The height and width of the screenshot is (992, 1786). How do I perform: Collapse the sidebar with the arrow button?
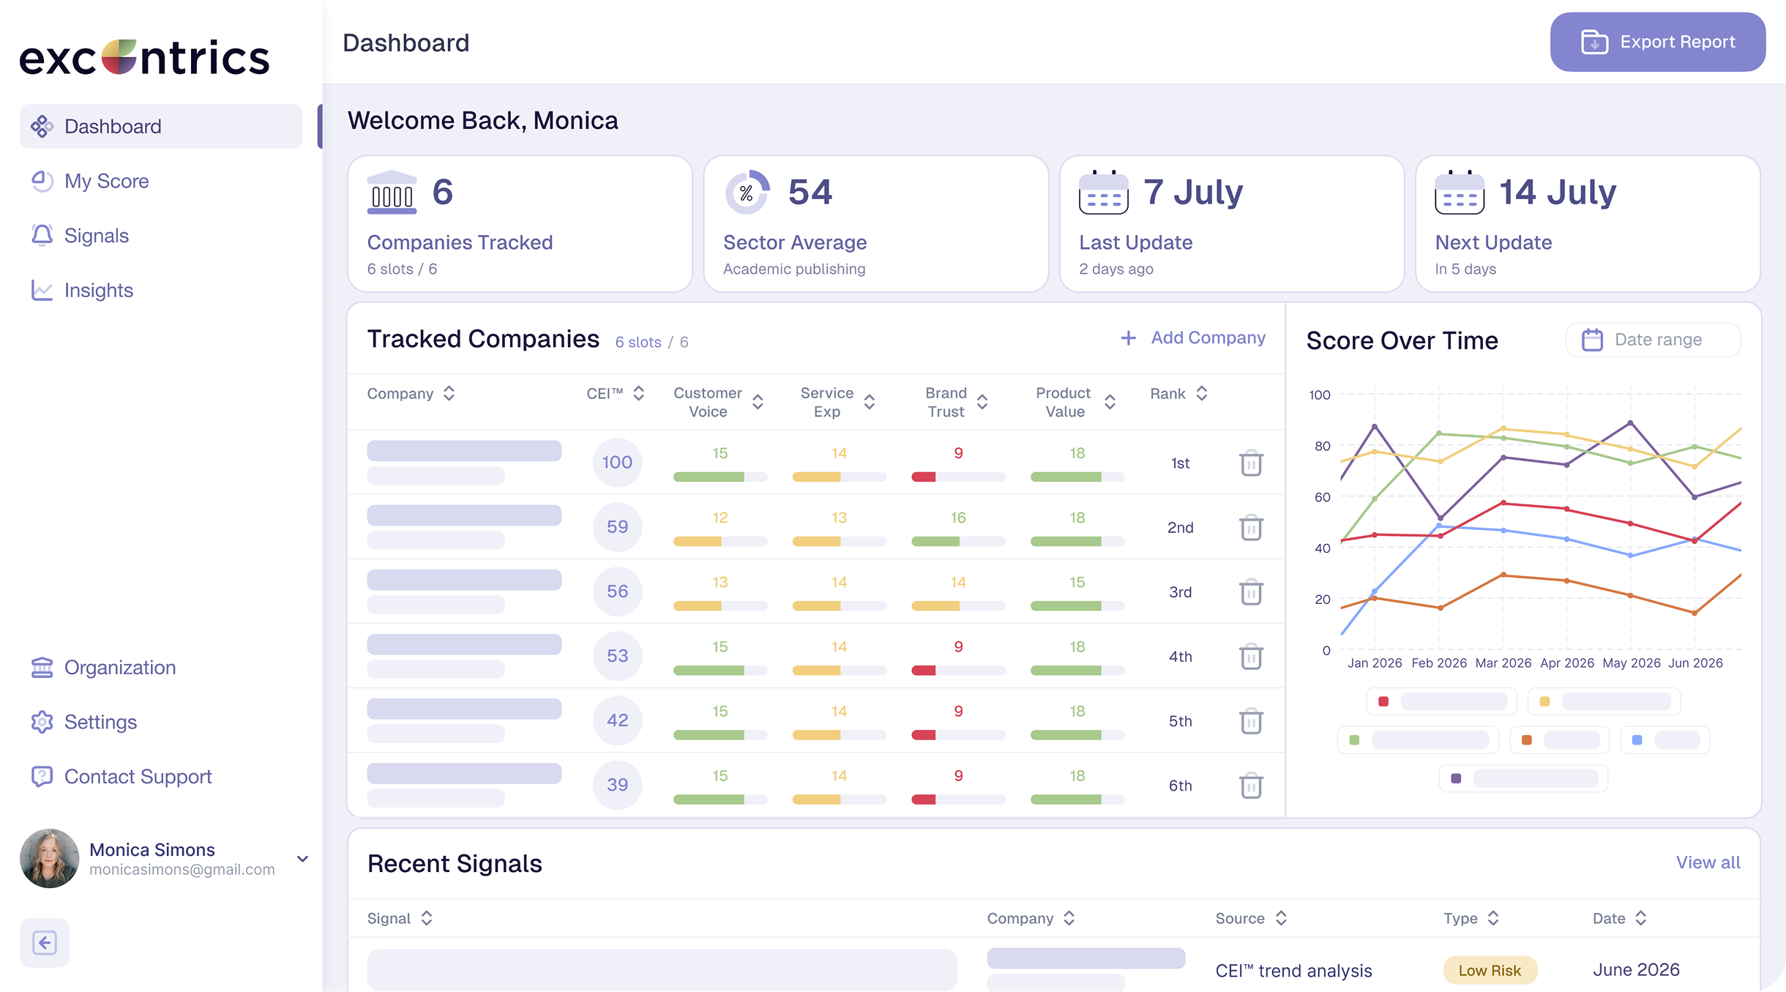pyautogui.click(x=45, y=942)
